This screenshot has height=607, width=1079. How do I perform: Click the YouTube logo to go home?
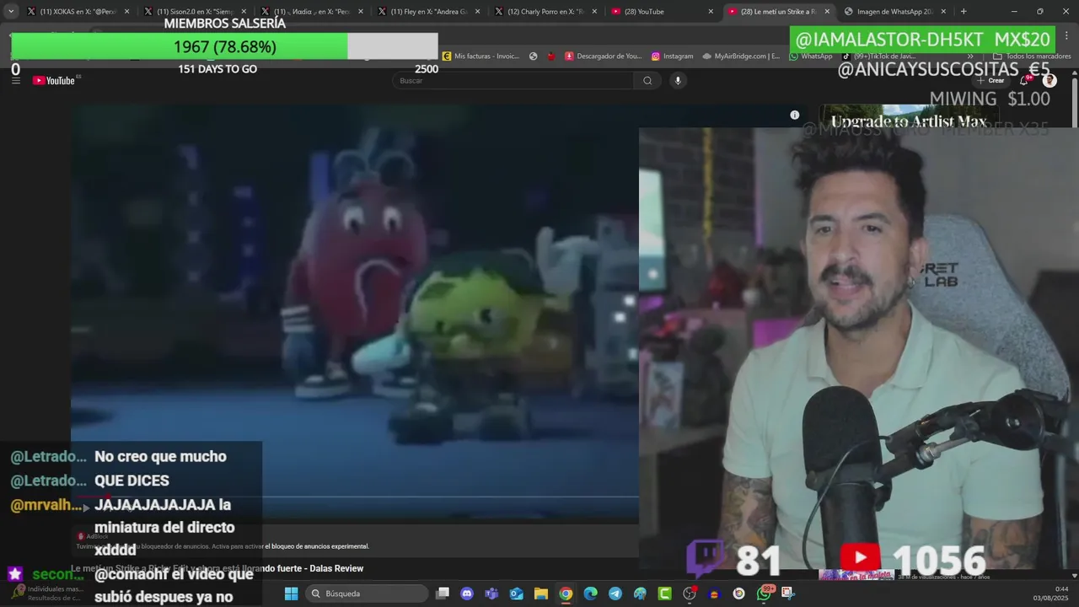[54, 81]
